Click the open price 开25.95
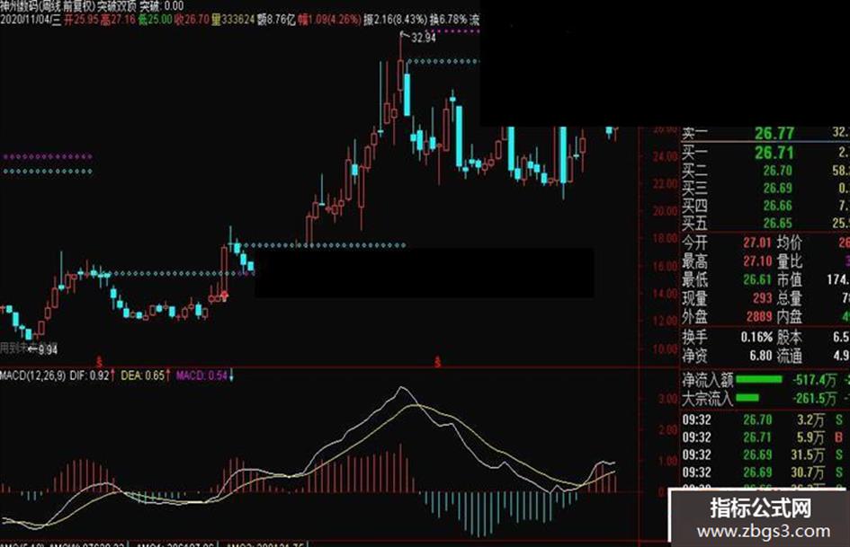The image size is (850, 547). [81, 20]
